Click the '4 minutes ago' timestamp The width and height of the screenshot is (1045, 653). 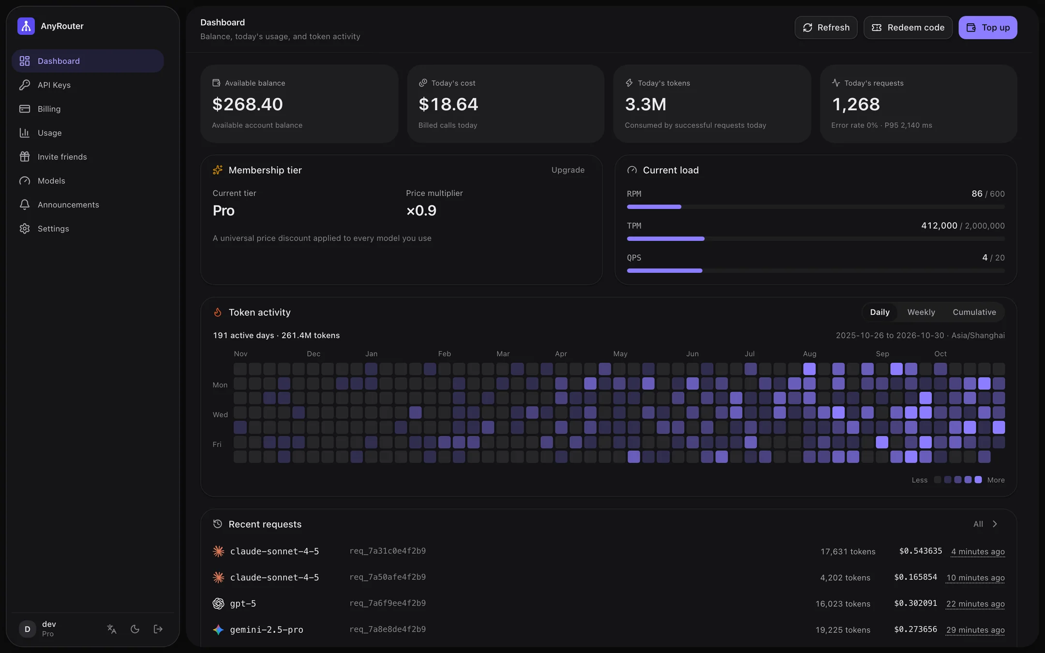point(978,552)
